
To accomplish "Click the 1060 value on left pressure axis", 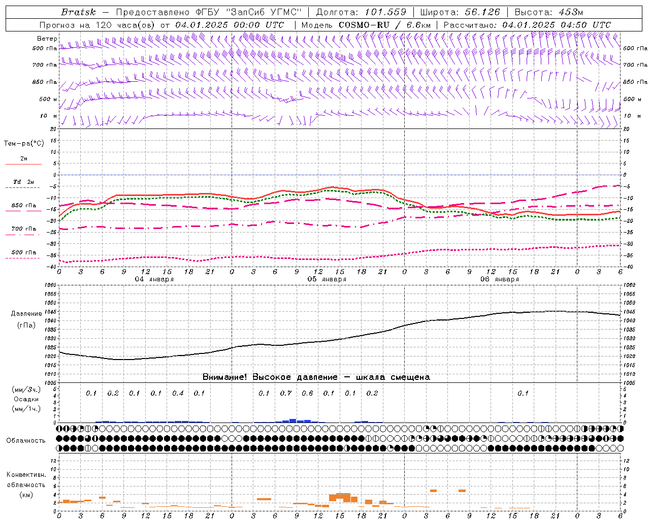I will pyautogui.click(x=50, y=285).
